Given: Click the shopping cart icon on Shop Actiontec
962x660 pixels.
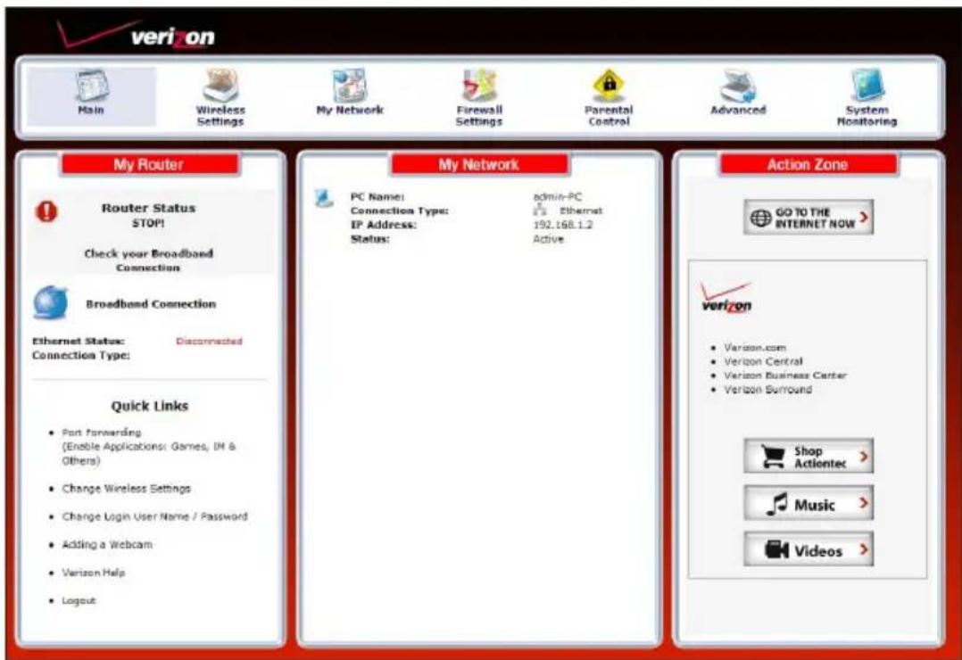Looking at the screenshot, I should point(773,457).
